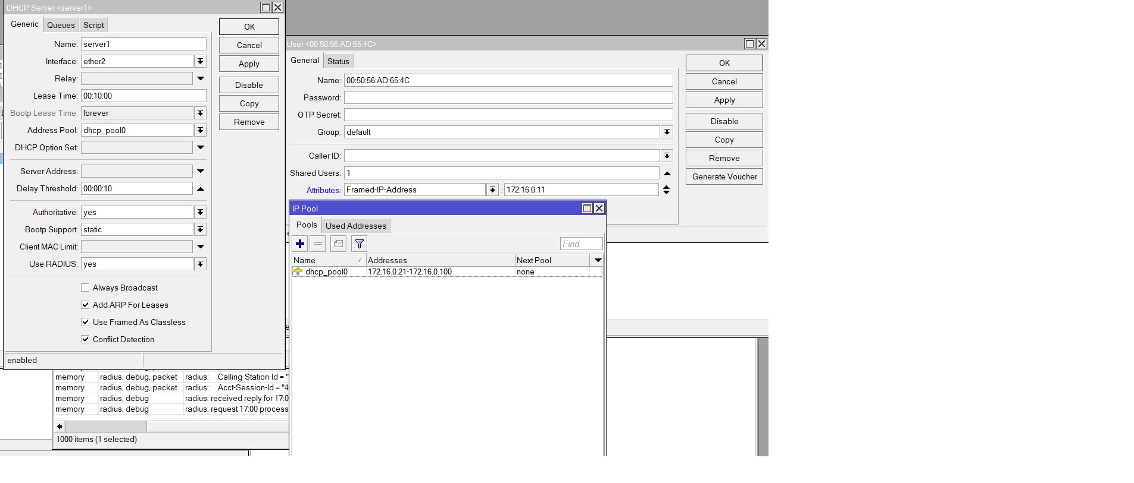This screenshot has width=1134, height=483.
Task: Expand the Client MAC Limit field
Action: (x=201, y=247)
